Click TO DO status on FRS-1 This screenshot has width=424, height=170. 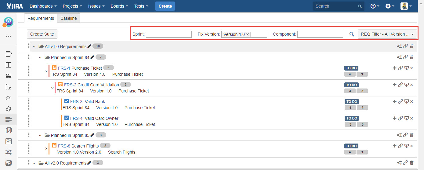pos(351,68)
